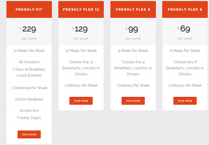Select the Freshly Fit plan header

[x=29, y=9]
